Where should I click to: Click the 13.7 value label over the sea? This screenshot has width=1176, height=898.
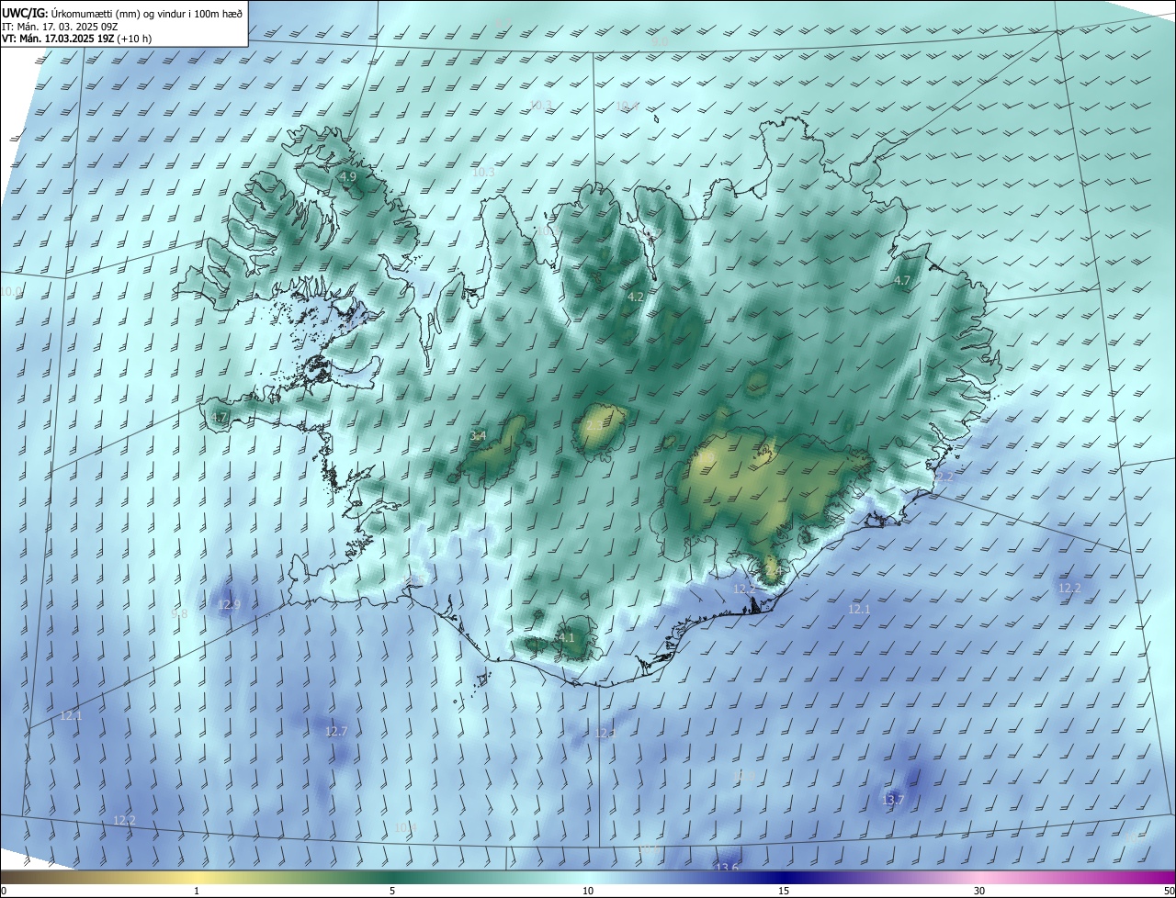pos(893,801)
